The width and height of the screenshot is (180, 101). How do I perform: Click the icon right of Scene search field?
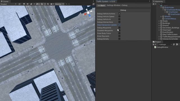click(93, 4)
